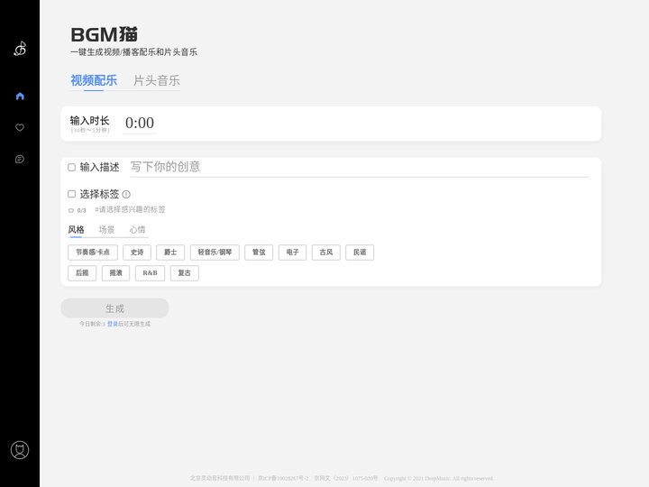The width and height of the screenshot is (649, 487).
Task: Choose the 古风 tag
Action: point(326,253)
